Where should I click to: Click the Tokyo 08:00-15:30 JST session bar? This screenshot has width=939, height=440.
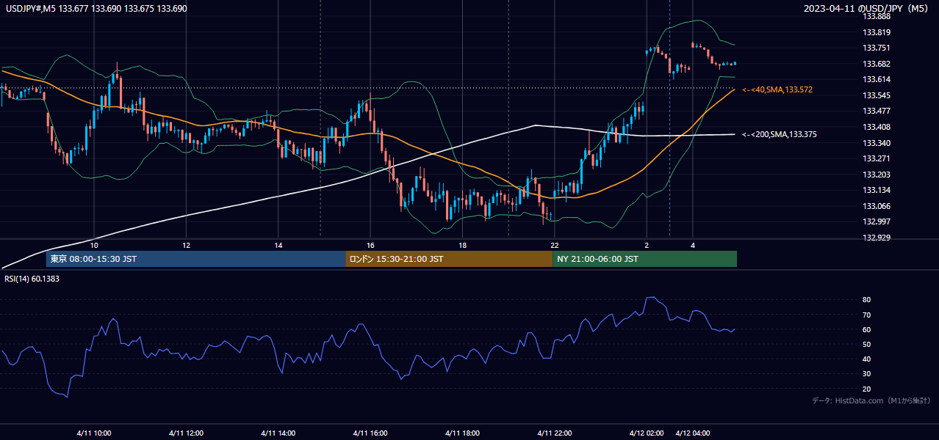[x=195, y=259]
